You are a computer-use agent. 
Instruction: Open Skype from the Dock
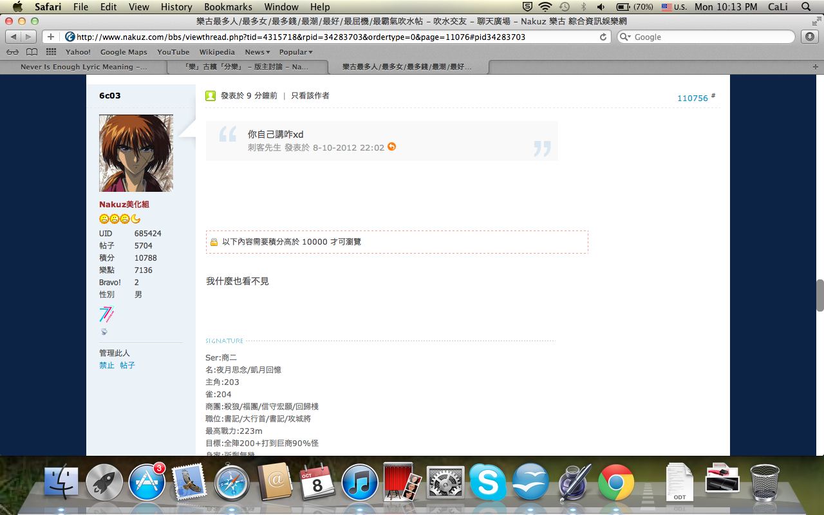[488, 483]
